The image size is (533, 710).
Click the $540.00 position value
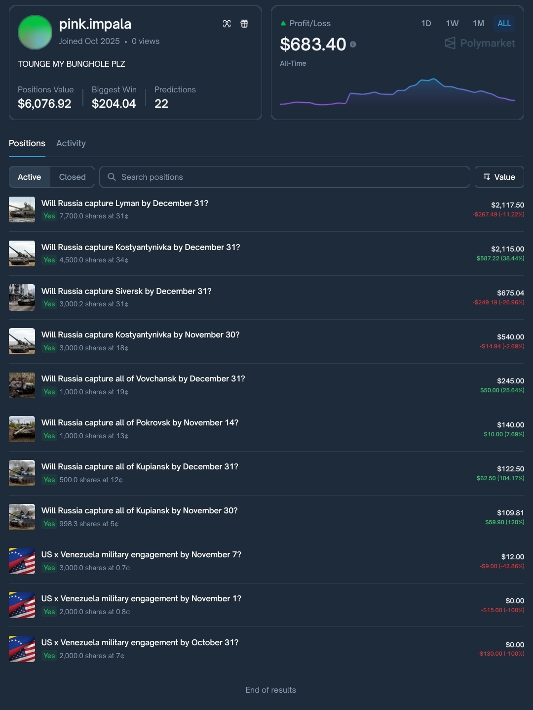coord(510,337)
